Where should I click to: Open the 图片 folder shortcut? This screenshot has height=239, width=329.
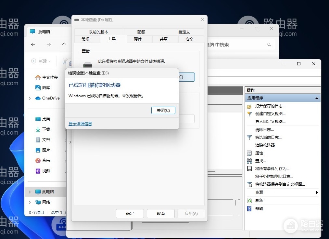43,150
